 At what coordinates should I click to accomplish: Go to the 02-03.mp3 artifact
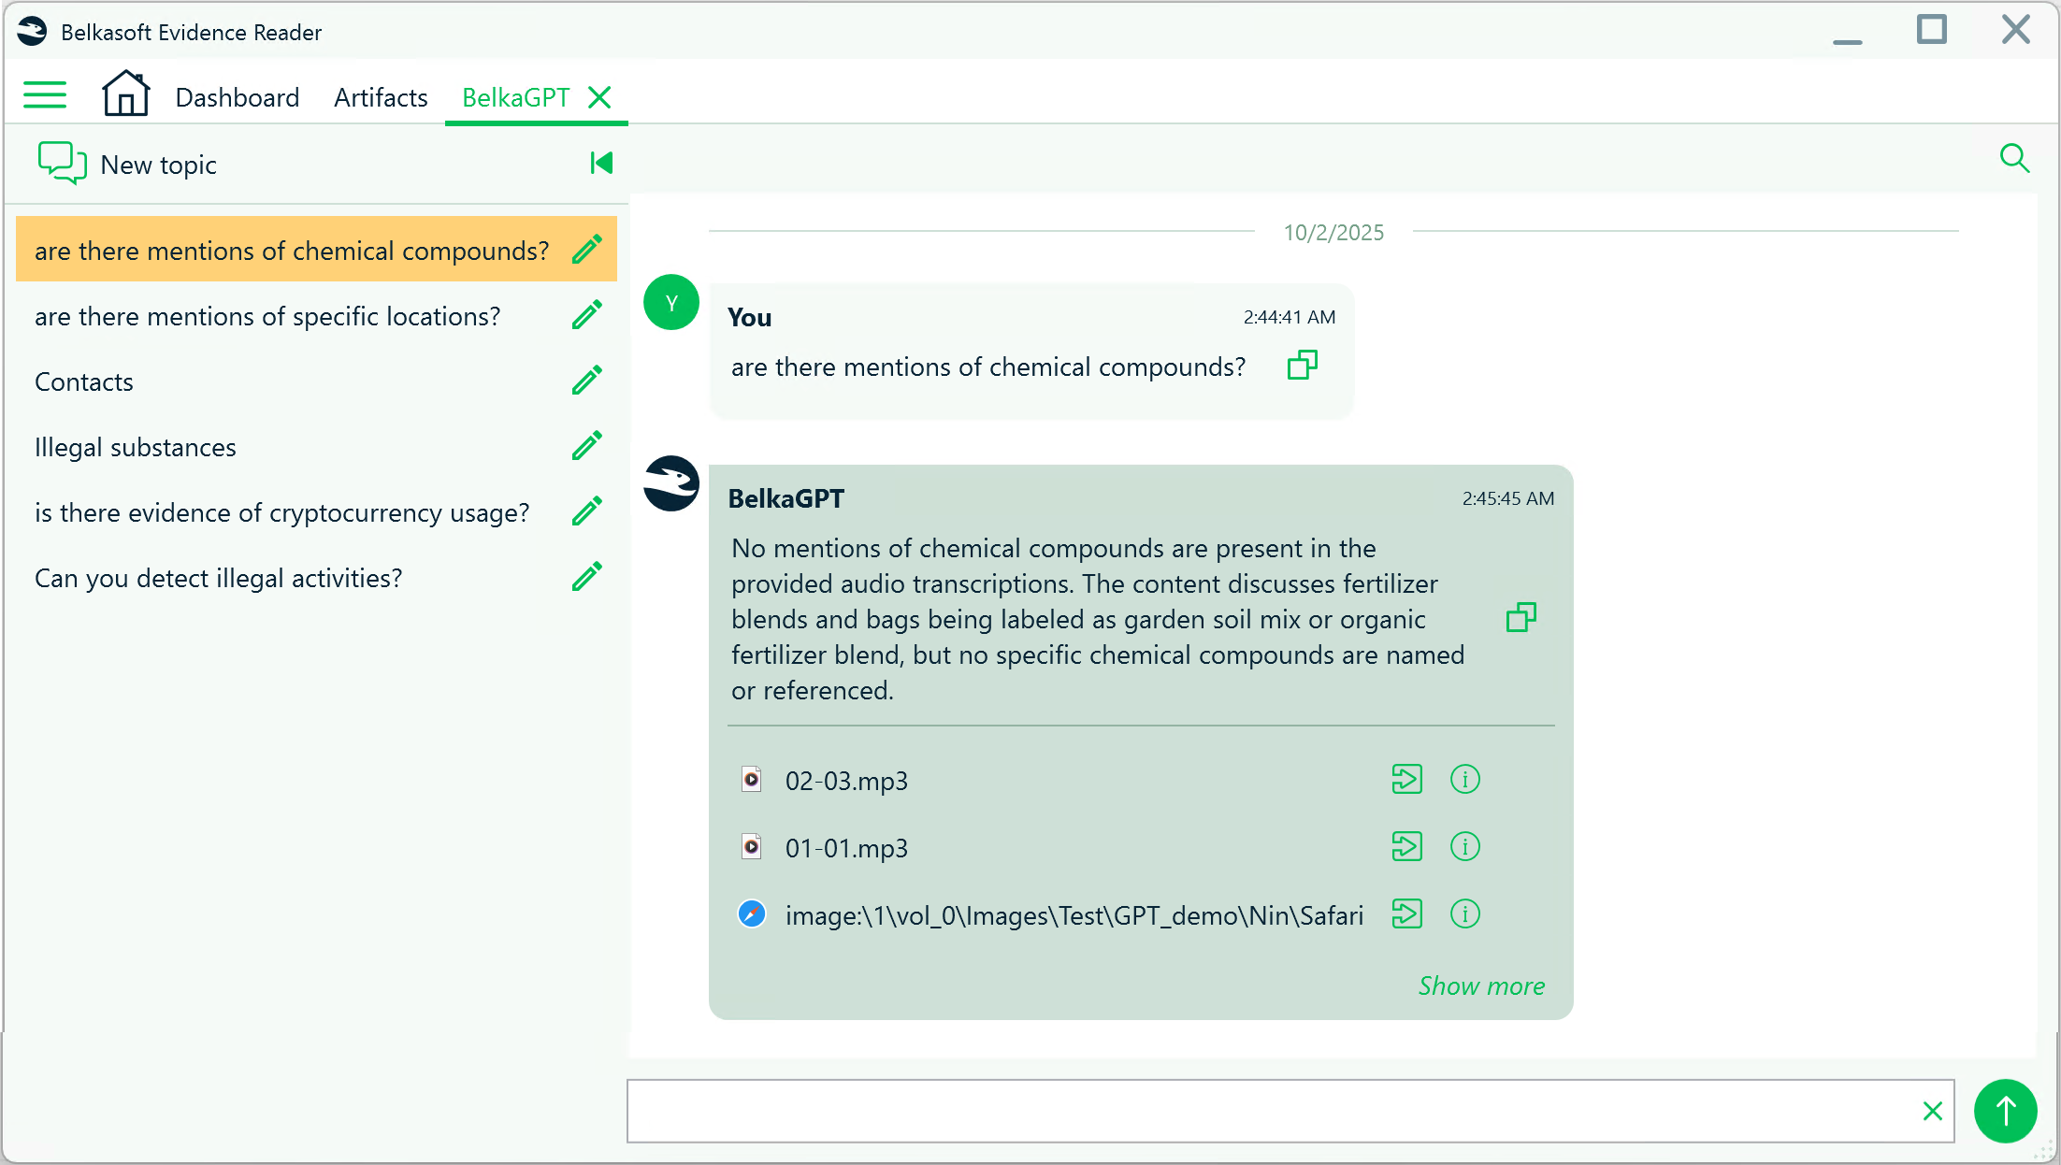(x=1406, y=779)
